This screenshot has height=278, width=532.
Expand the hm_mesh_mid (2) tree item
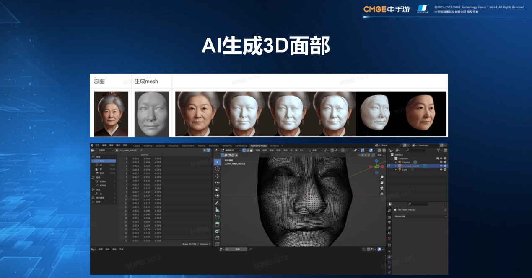coord(396,166)
